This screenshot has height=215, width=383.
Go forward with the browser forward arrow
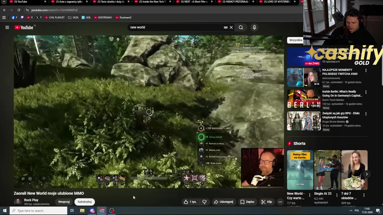pos(11,10)
